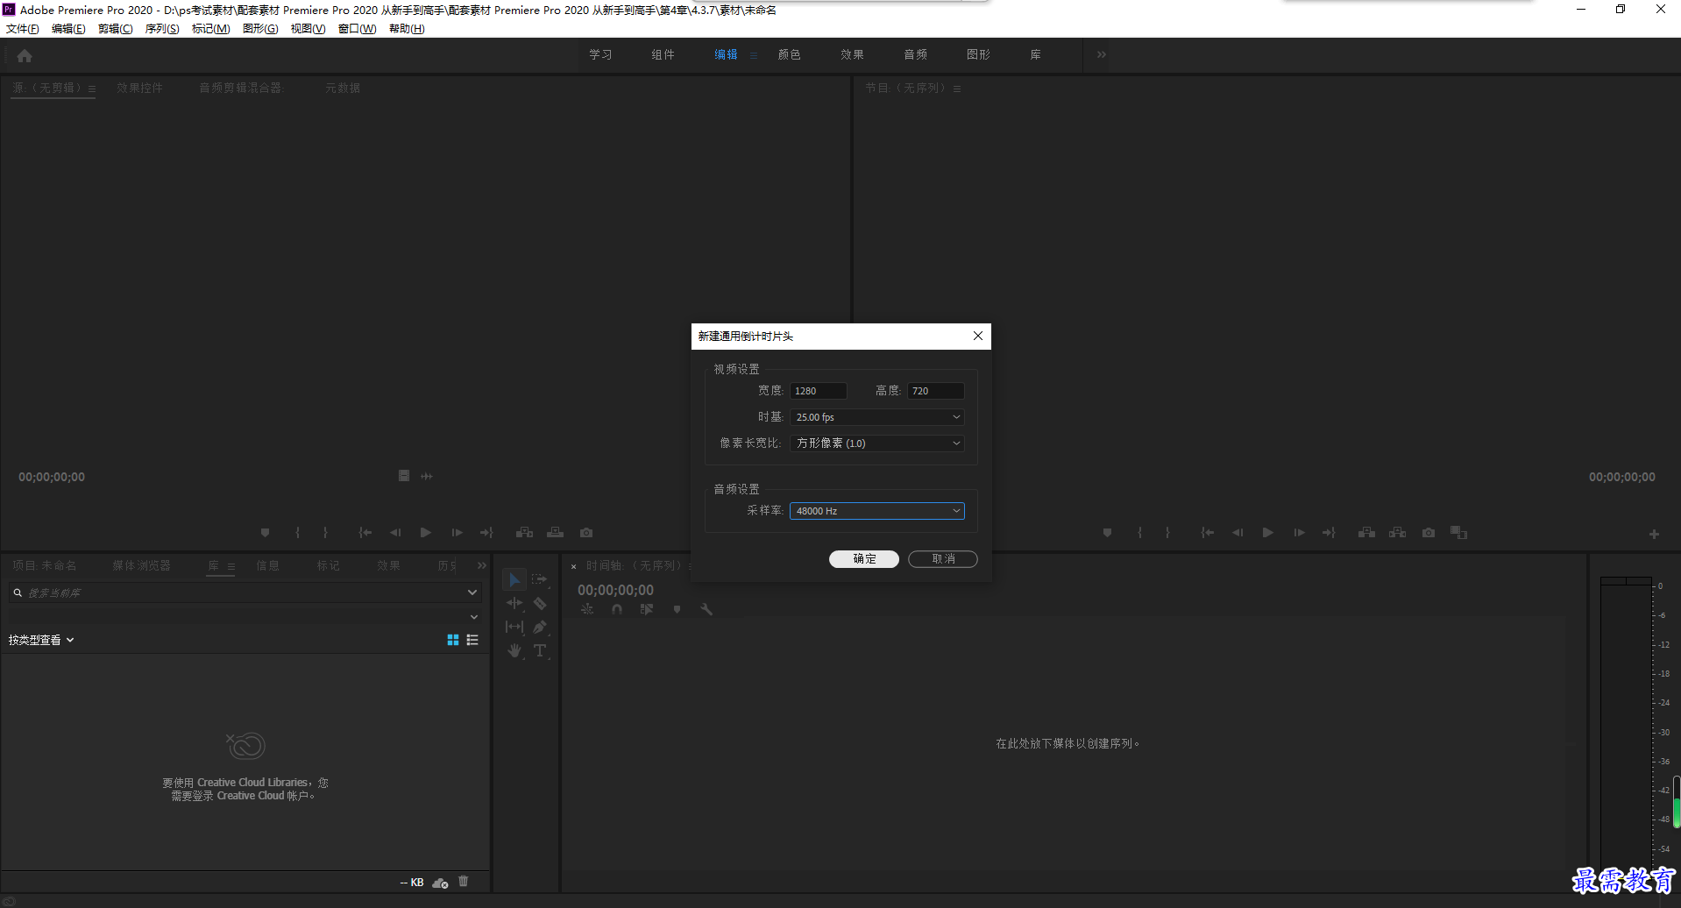Viewport: 1681px width, 908px height.
Task: Switch to the 颜色 workspace
Action: [x=790, y=54]
